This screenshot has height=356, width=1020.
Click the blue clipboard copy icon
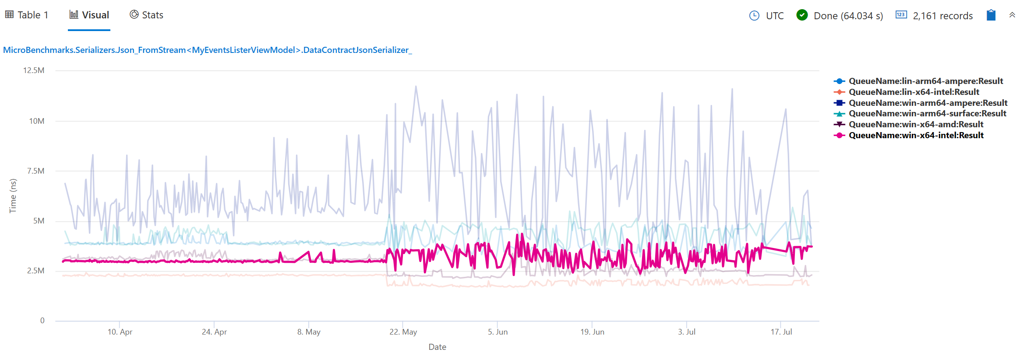click(x=991, y=15)
